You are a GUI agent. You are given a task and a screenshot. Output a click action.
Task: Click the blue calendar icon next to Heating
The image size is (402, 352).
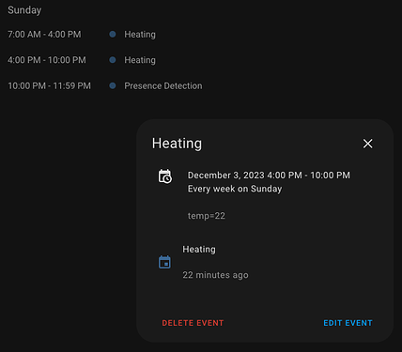[164, 262]
